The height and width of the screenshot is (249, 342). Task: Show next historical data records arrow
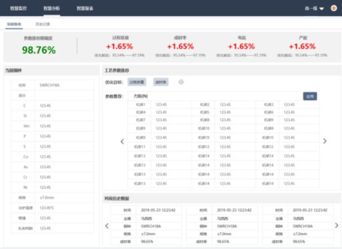tap(337, 226)
